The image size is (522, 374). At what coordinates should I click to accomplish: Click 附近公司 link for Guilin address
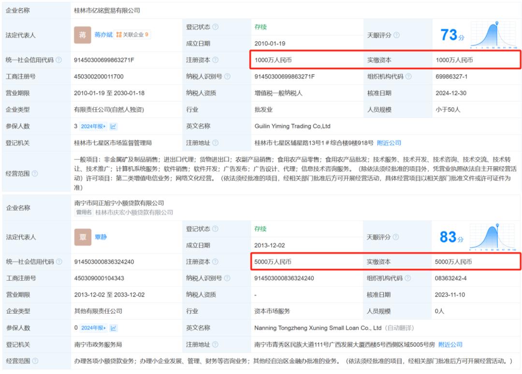tap(389, 143)
